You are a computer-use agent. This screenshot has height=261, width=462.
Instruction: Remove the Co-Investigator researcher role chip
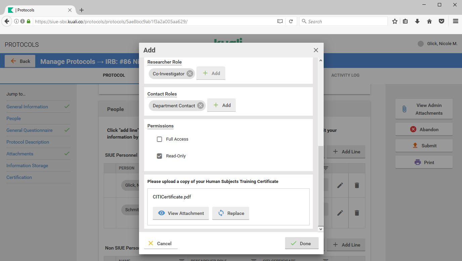[190, 74]
